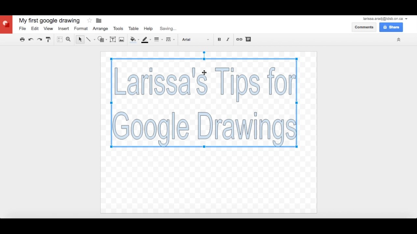This screenshot has width=417, height=234.
Task: Insert a text box
Action: [x=113, y=39]
